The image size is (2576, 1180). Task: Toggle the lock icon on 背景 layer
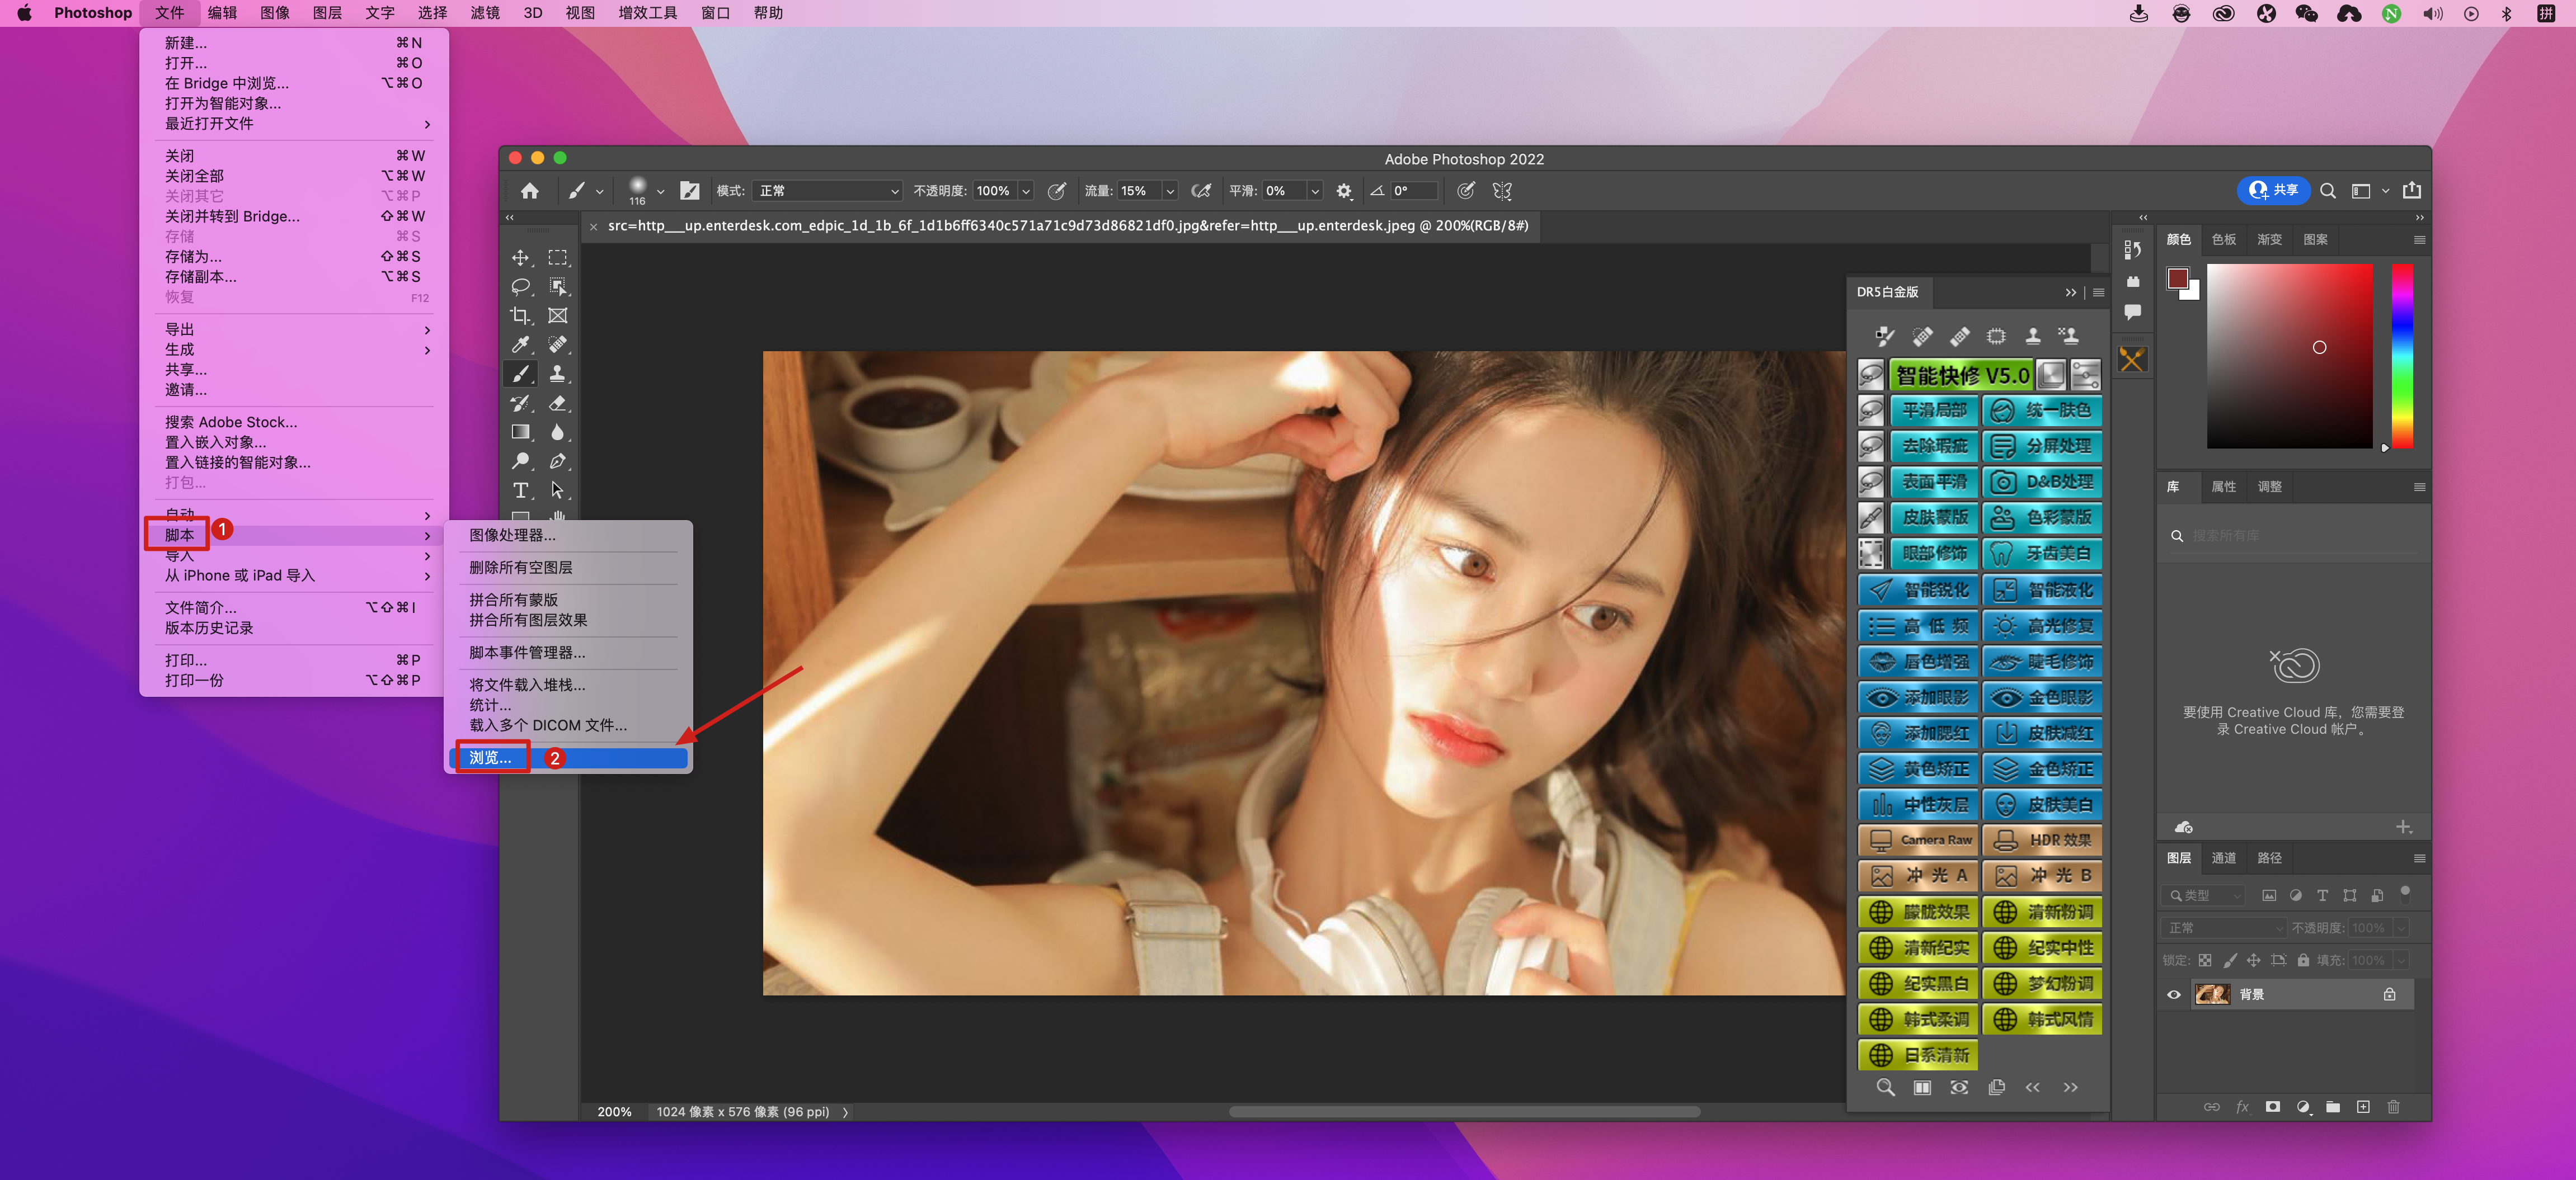click(2389, 994)
